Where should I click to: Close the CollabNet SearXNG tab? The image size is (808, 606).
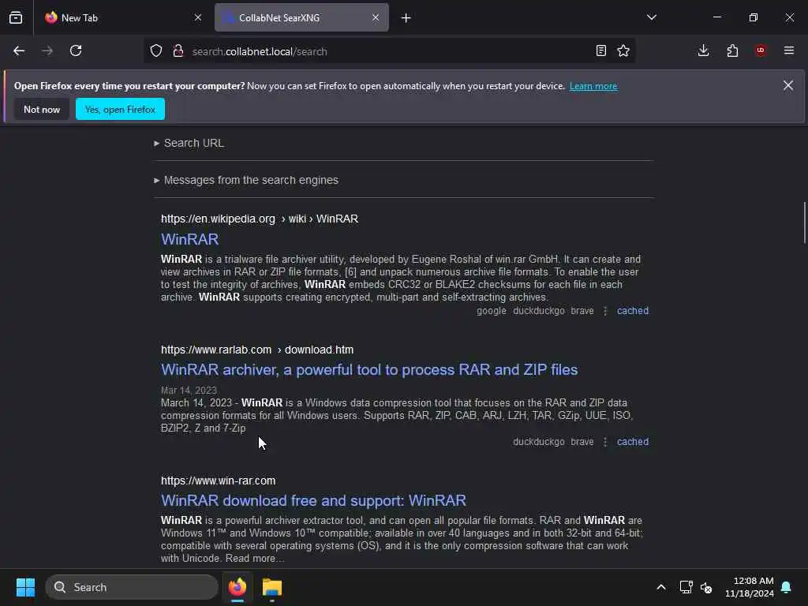[x=376, y=17]
